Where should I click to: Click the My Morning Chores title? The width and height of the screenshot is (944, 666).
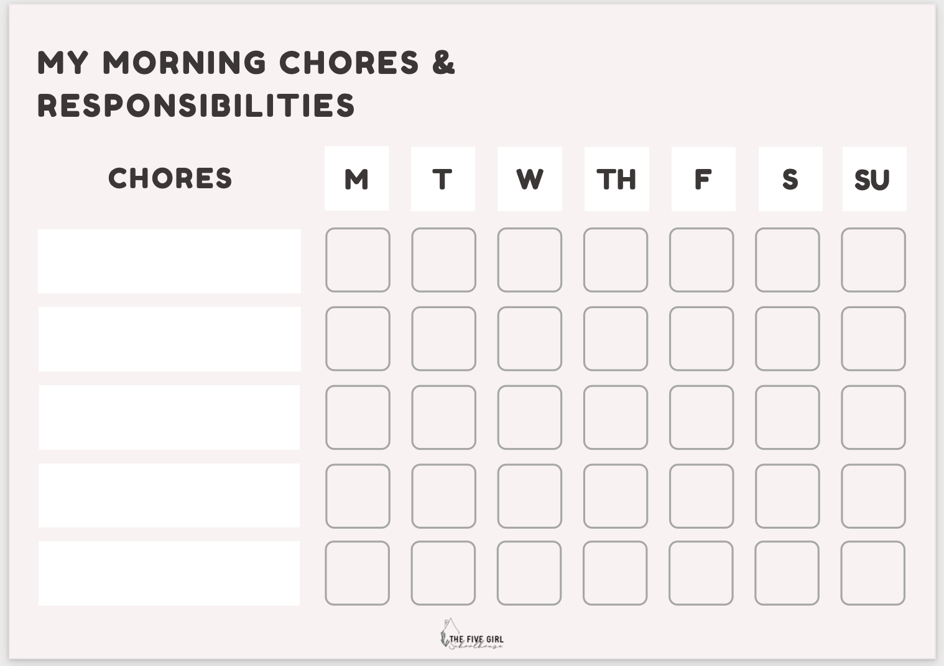246,84
